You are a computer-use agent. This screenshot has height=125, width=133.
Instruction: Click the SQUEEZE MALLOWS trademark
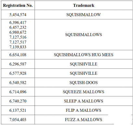[84, 92]
